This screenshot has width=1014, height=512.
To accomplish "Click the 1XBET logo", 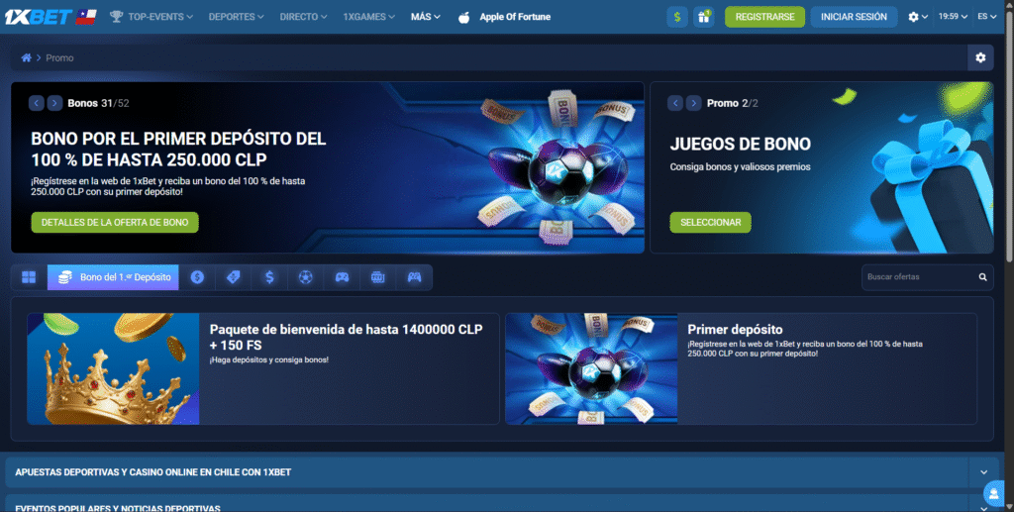I will pyautogui.click(x=51, y=17).
